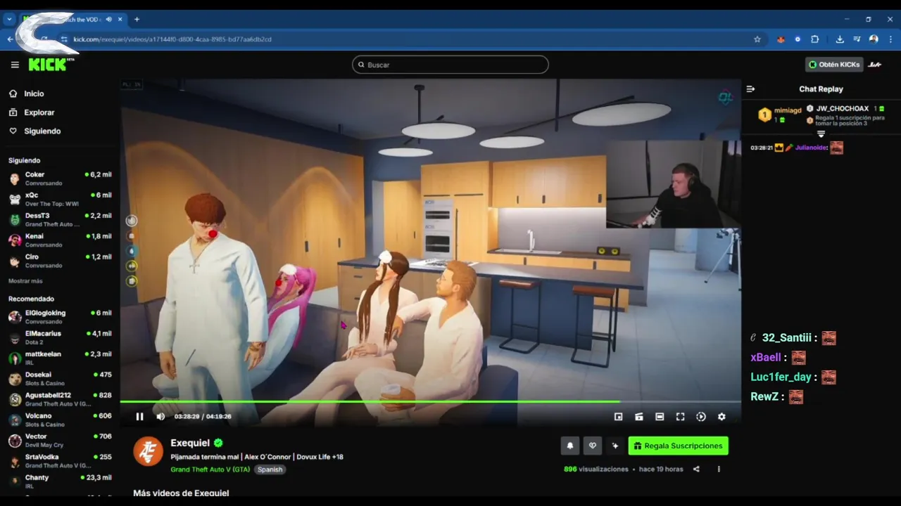This screenshot has width=901, height=506.
Task: Open the Agustabell212 channel avatar
Action: pos(15,399)
